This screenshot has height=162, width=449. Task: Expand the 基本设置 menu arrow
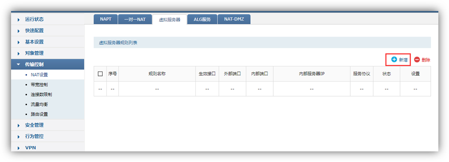[19, 42]
